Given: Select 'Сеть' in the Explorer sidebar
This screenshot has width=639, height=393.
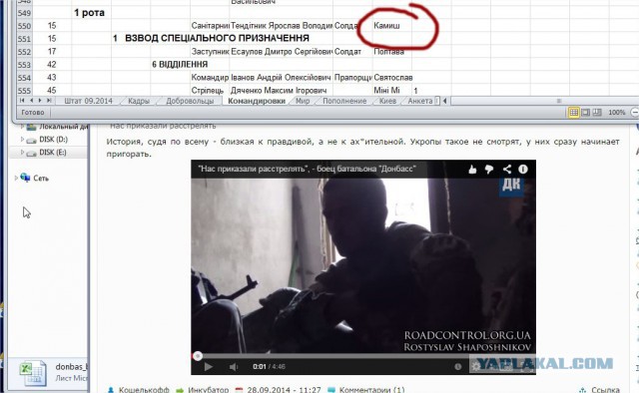Looking at the screenshot, I should 41,178.
